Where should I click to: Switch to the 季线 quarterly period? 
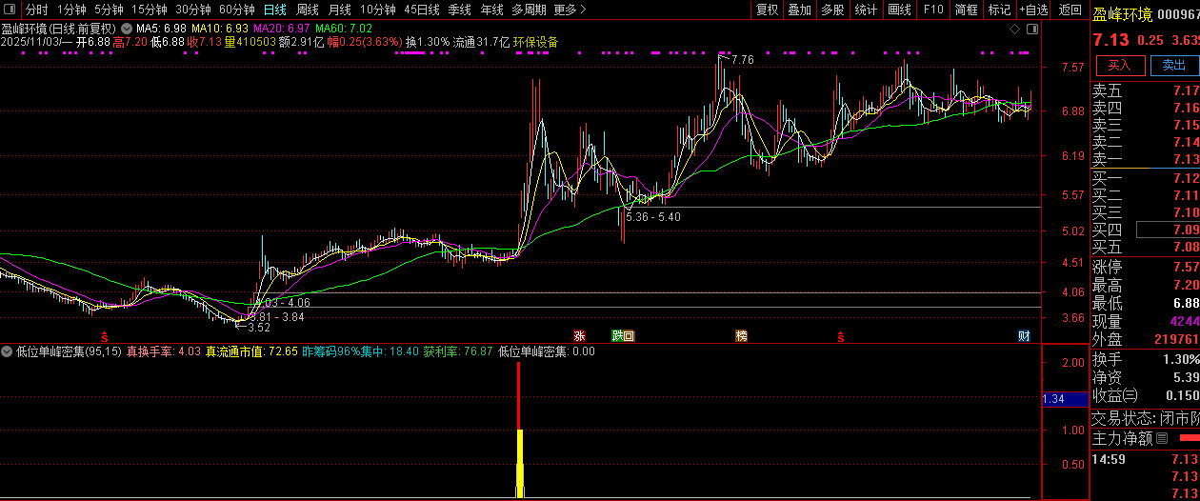pyautogui.click(x=459, y=10)
